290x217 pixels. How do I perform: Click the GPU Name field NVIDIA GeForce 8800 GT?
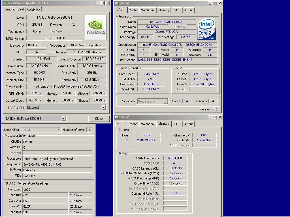[55, 18]
